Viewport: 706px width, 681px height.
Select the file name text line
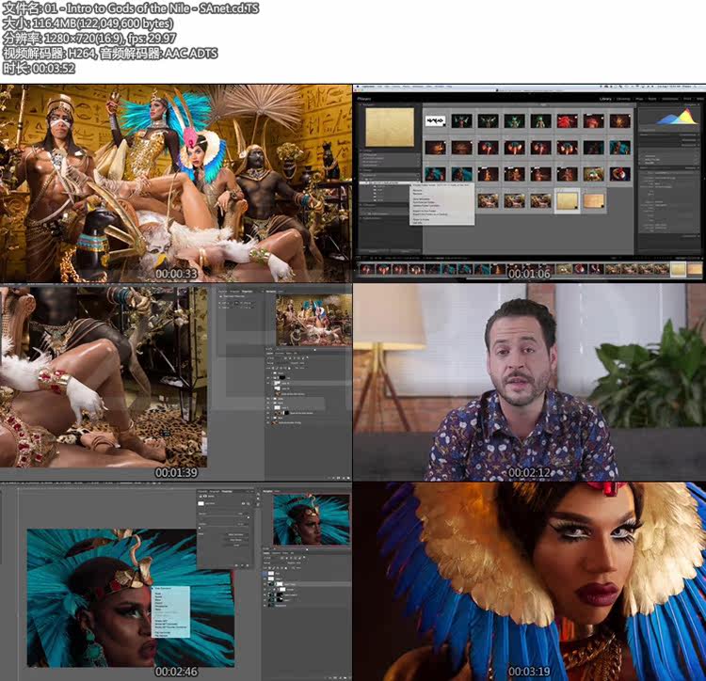(x=131, y=8)
